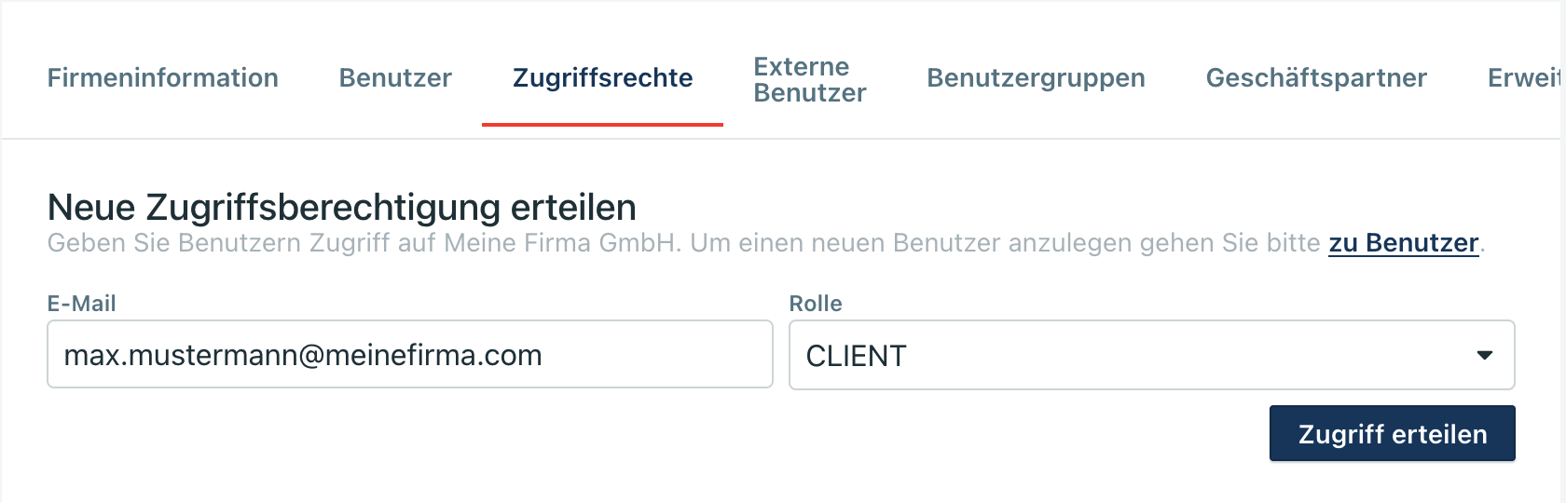Viewport: 1566px width, 503px height.
Task: Click the heading Neue Zugriffsberechtigung erteilen
Action: coord(342,207)
